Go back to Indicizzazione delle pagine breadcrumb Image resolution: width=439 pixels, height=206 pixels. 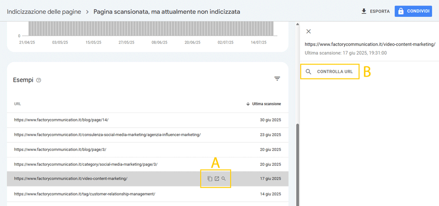click(x=44, y=12)
